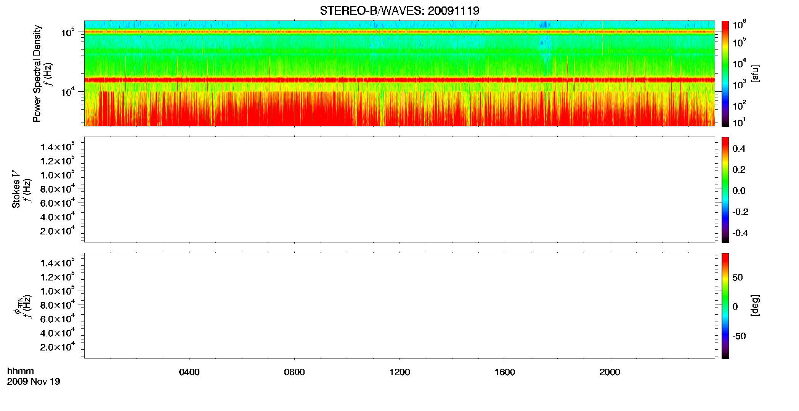
Task: Click the 0.4 tick on Stokes color bar
Action: 739,149
